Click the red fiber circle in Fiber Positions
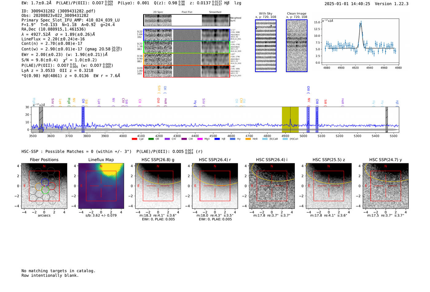This screenshot has width=430, height=292. (52, 186)
